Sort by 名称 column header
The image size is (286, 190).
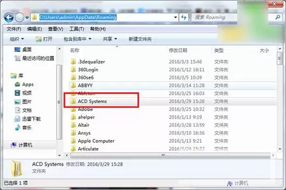point(74,50)
